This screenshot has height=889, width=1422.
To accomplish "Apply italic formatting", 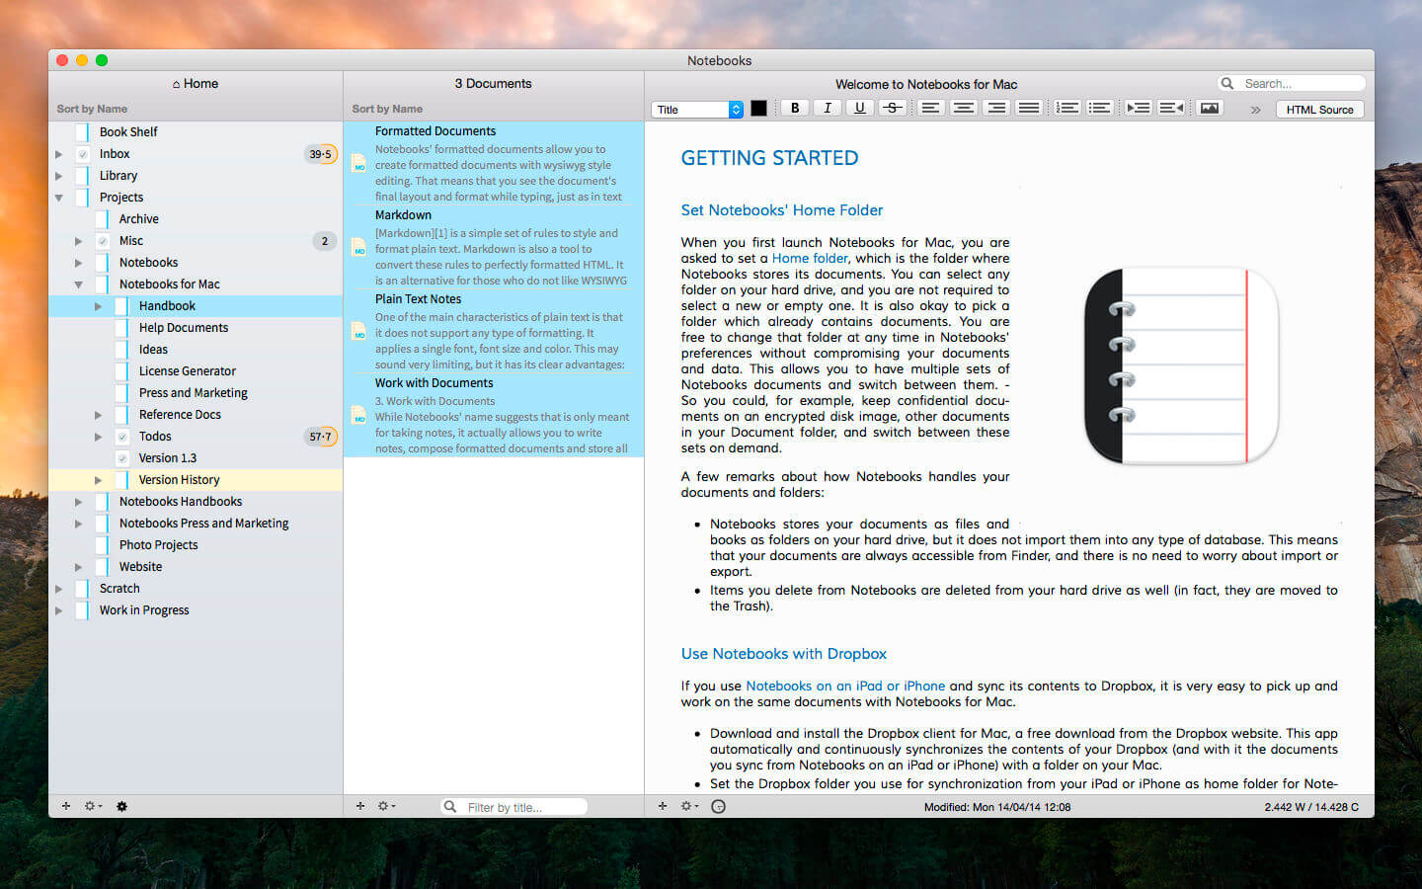I will point(827,108).
